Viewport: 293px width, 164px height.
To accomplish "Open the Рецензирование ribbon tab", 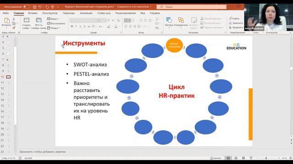I will coord(125,13).
